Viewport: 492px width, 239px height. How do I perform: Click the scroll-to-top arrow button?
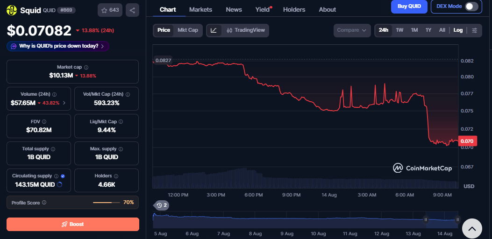[472, 229]
